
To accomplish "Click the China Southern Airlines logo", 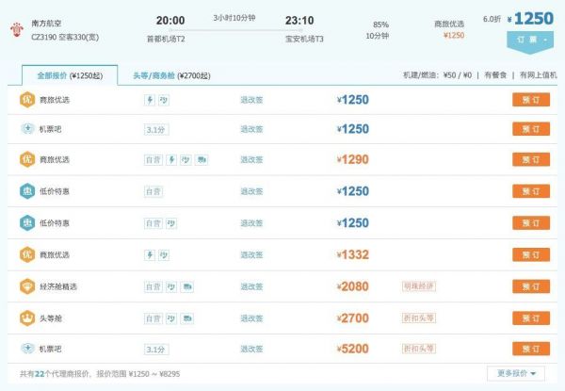I will coord(16,27).
